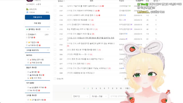Click the green star favorites icon
183x103 pixels.
[x=27, y=29]
